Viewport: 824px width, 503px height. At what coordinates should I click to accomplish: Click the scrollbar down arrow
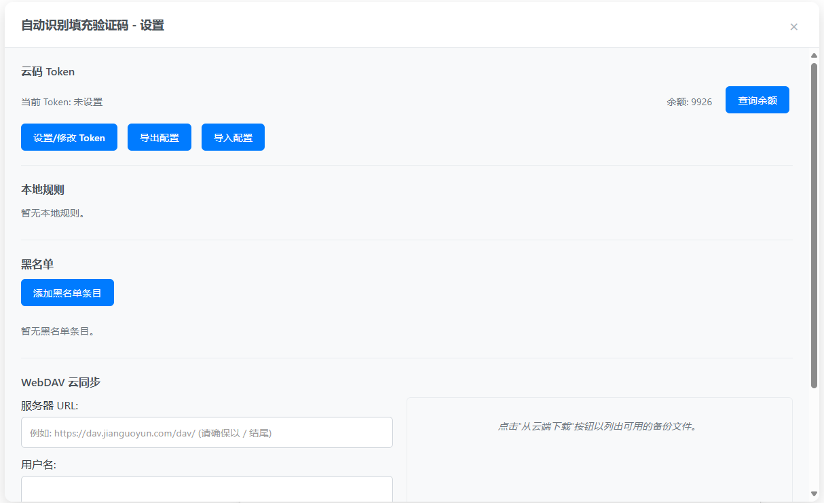pyautogui.click(x=814, y=493)
